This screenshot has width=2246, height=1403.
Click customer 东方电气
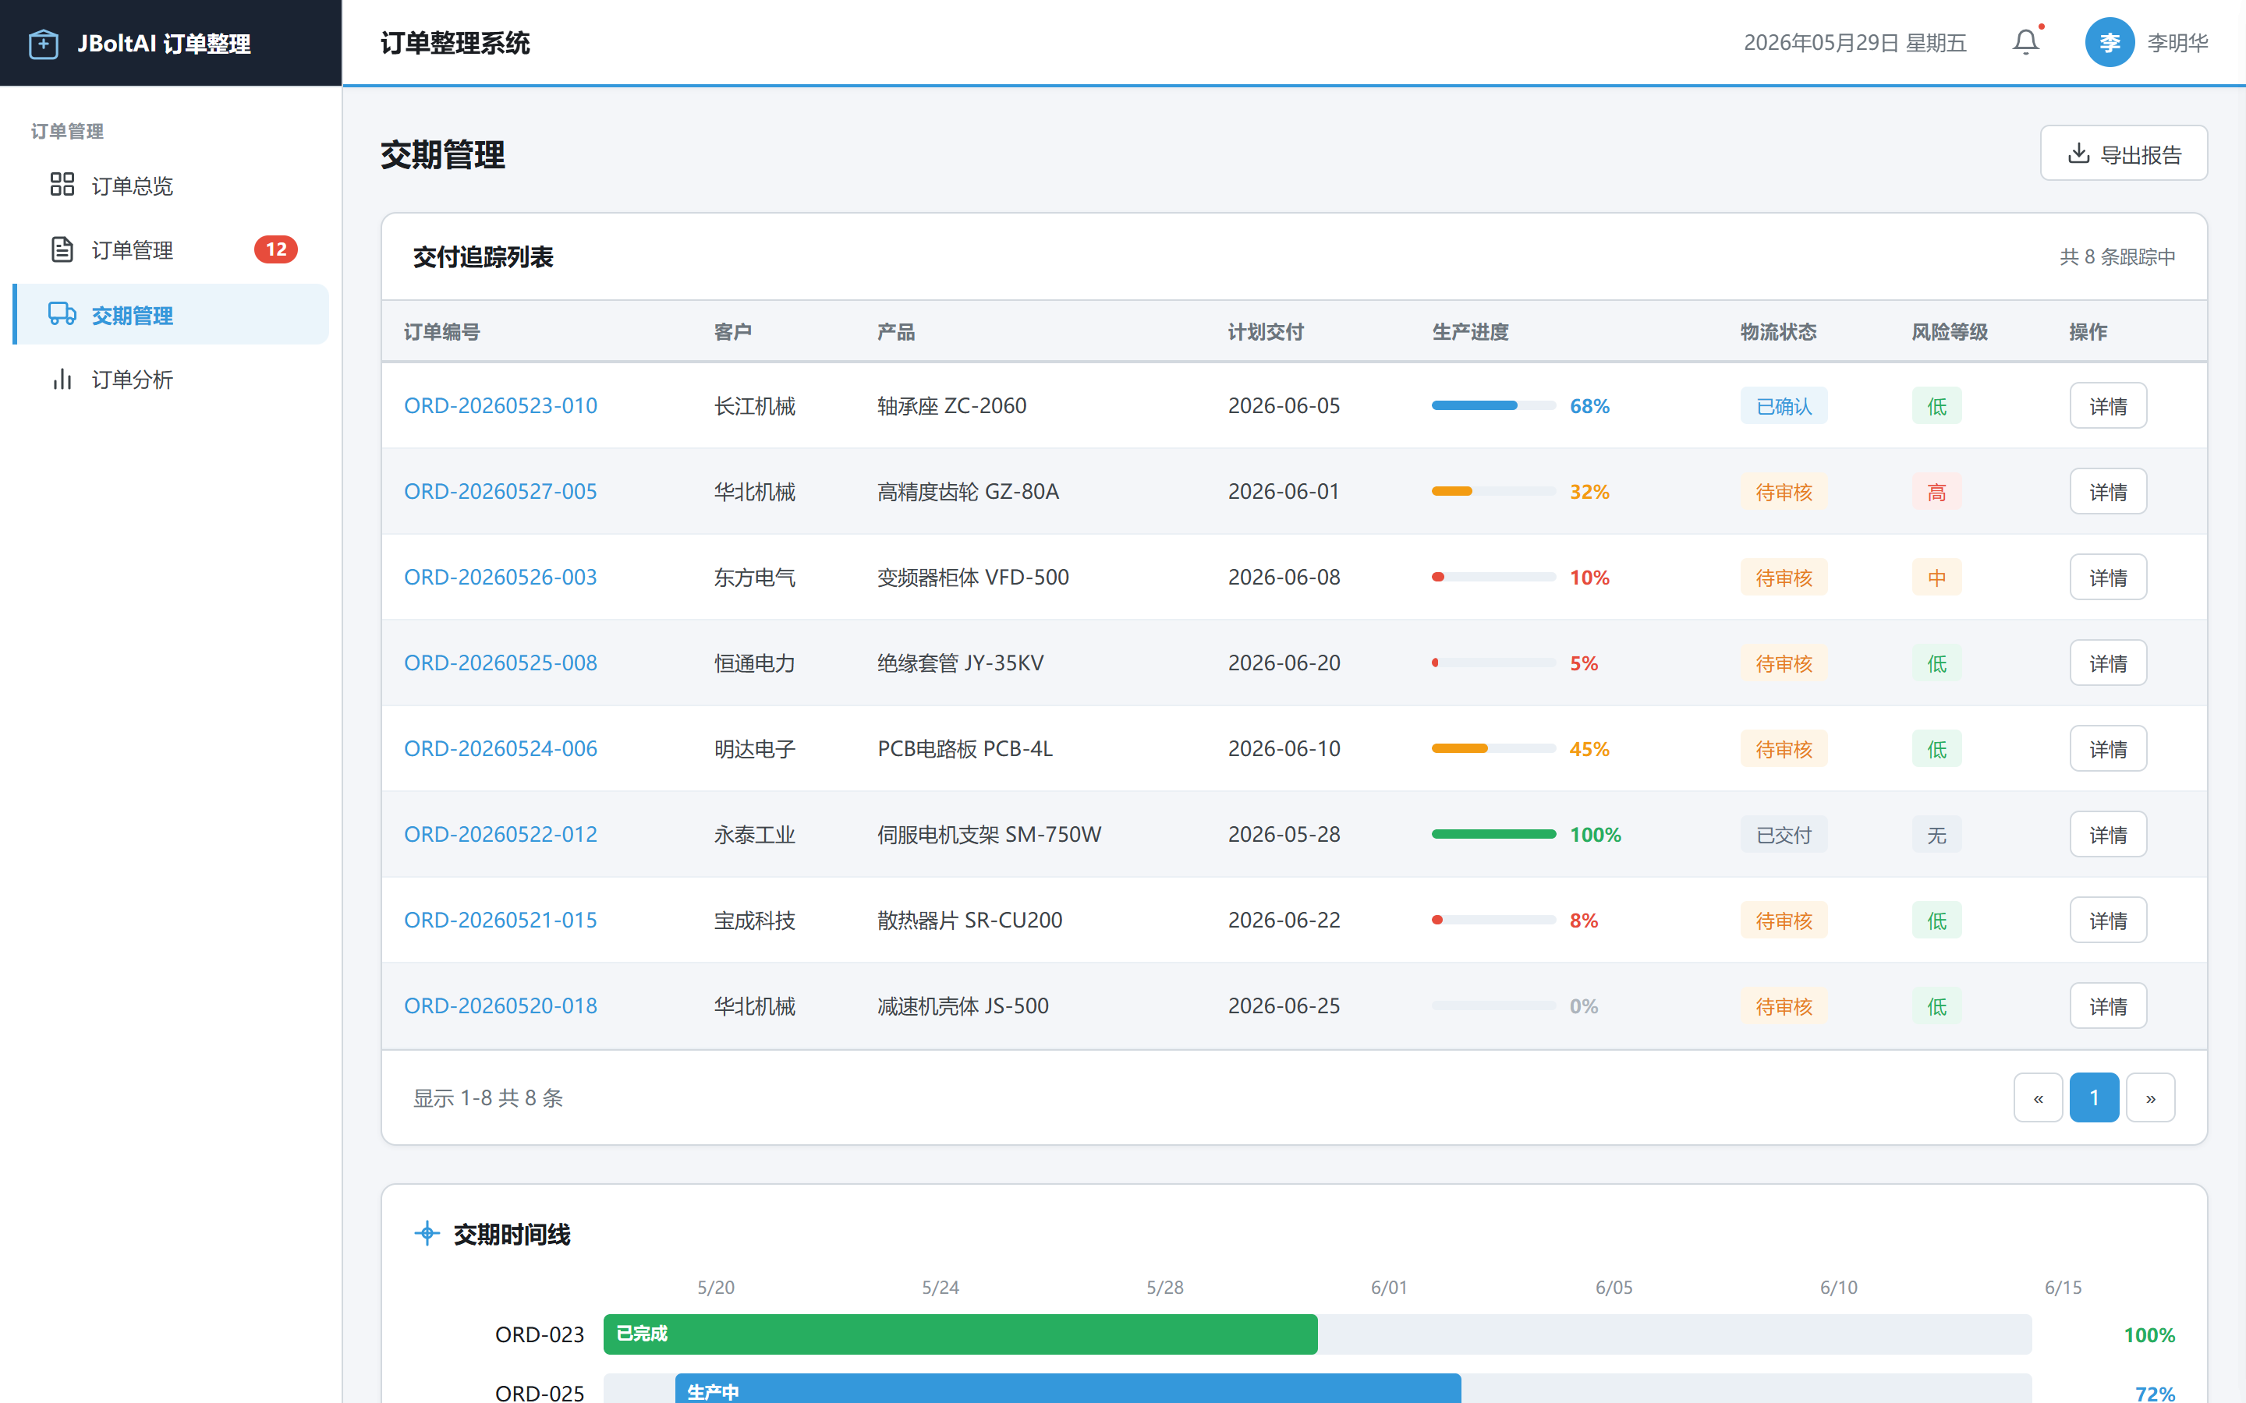[755, 577]
